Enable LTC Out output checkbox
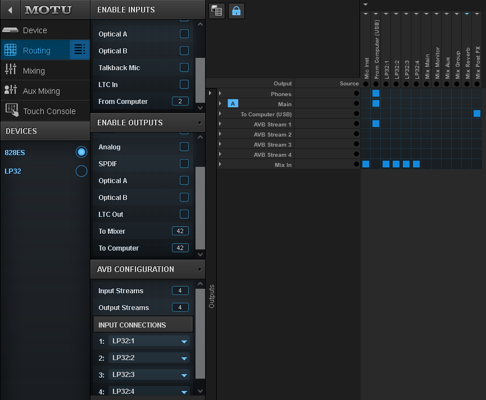The width and height of the screenshot is (486, 400). pyautogui.click(x=184, y=214)
